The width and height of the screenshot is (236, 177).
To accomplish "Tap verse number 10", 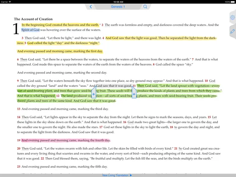I will pos(206,81).
